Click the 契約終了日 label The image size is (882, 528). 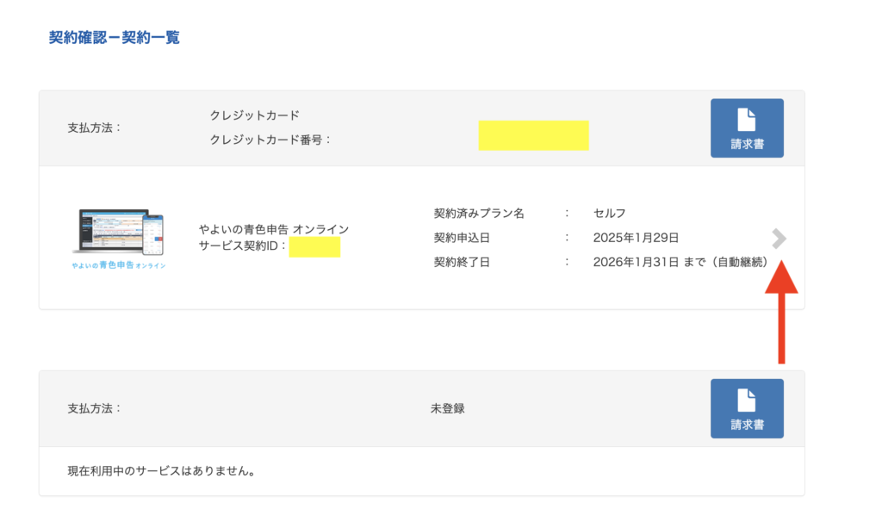[462, 262]
